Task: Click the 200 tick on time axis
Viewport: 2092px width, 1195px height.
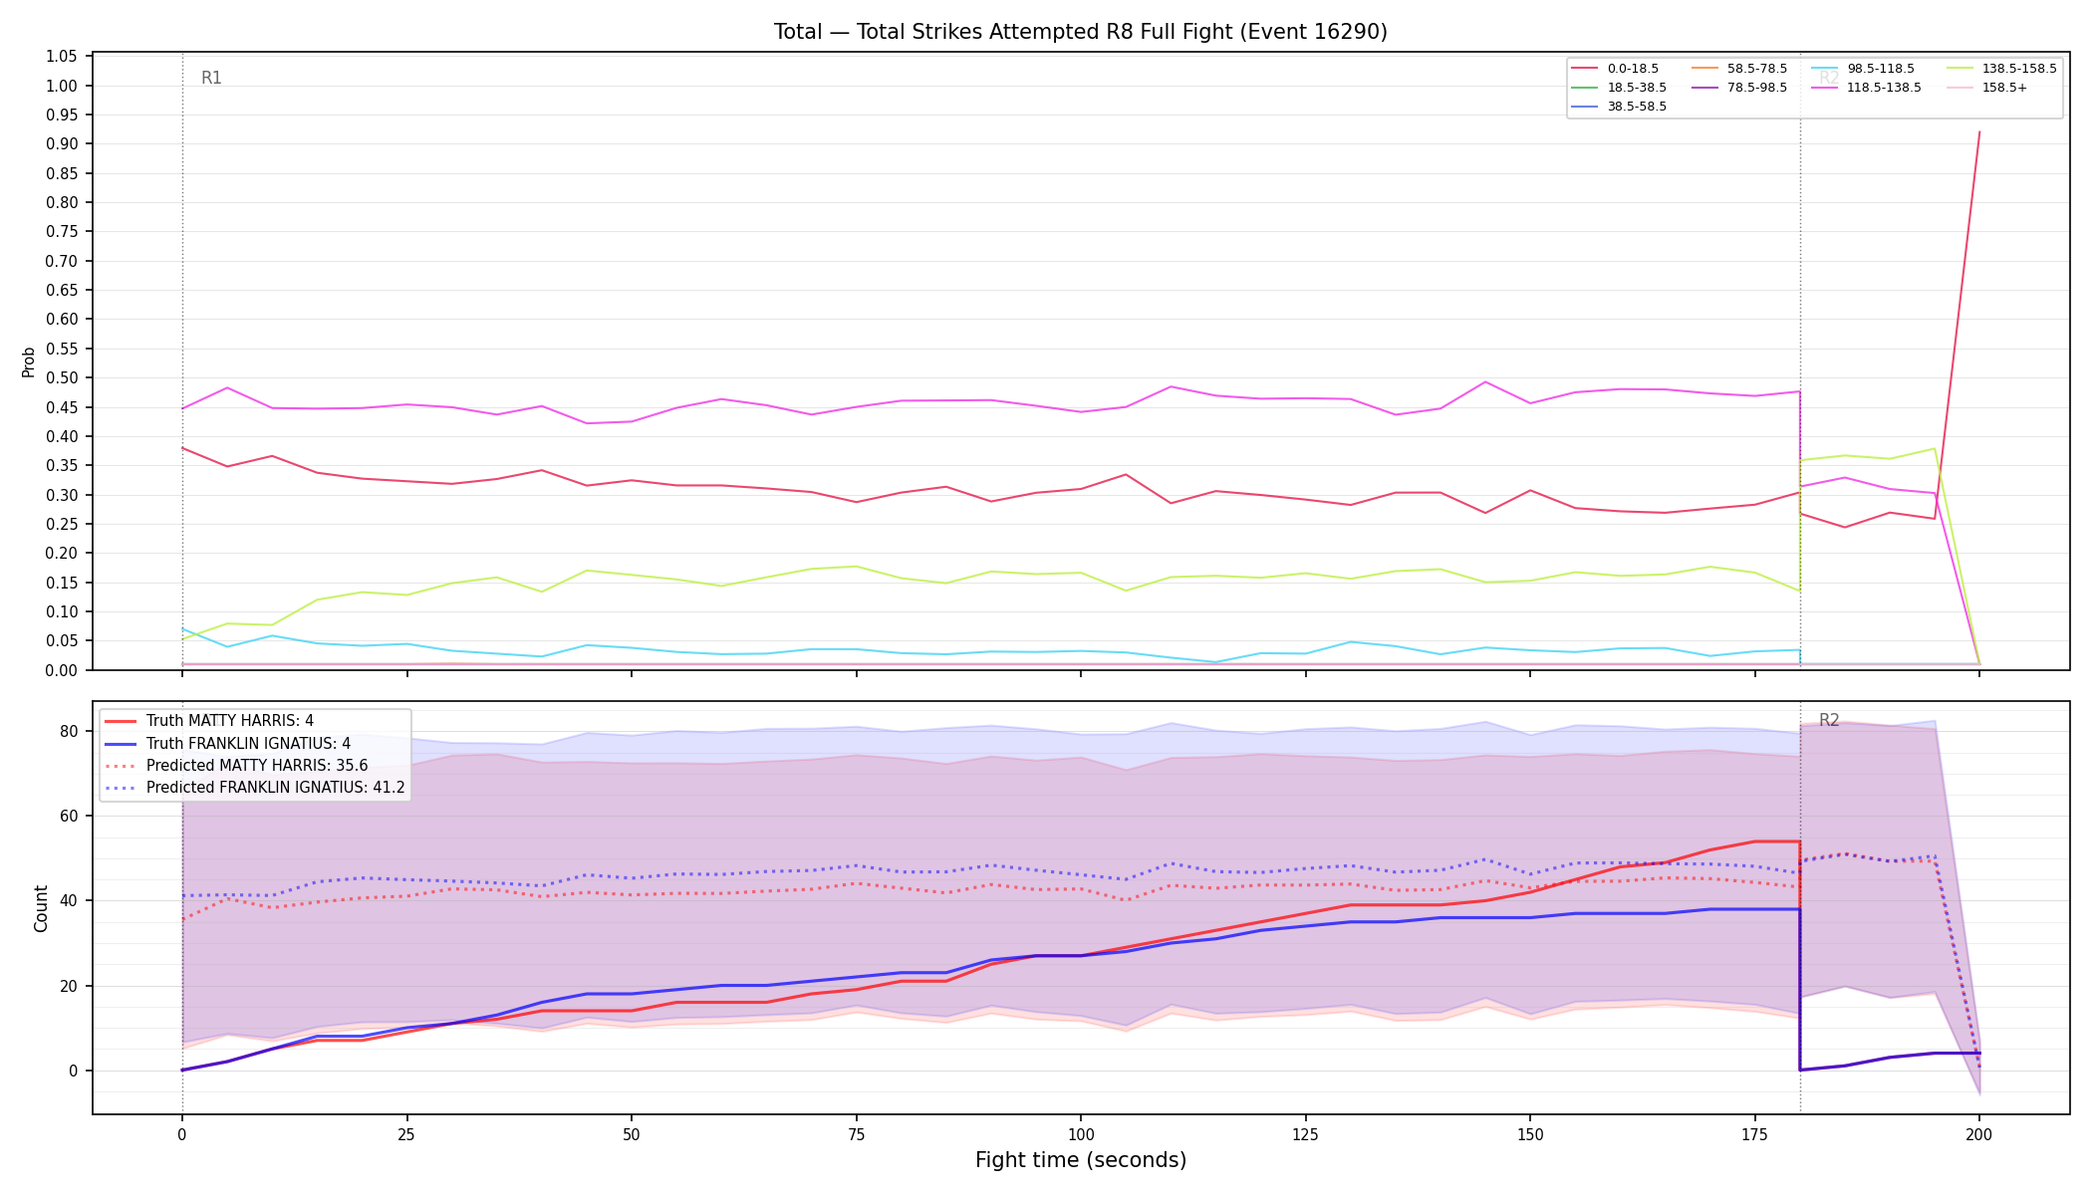Action: coord(1978,1133)
